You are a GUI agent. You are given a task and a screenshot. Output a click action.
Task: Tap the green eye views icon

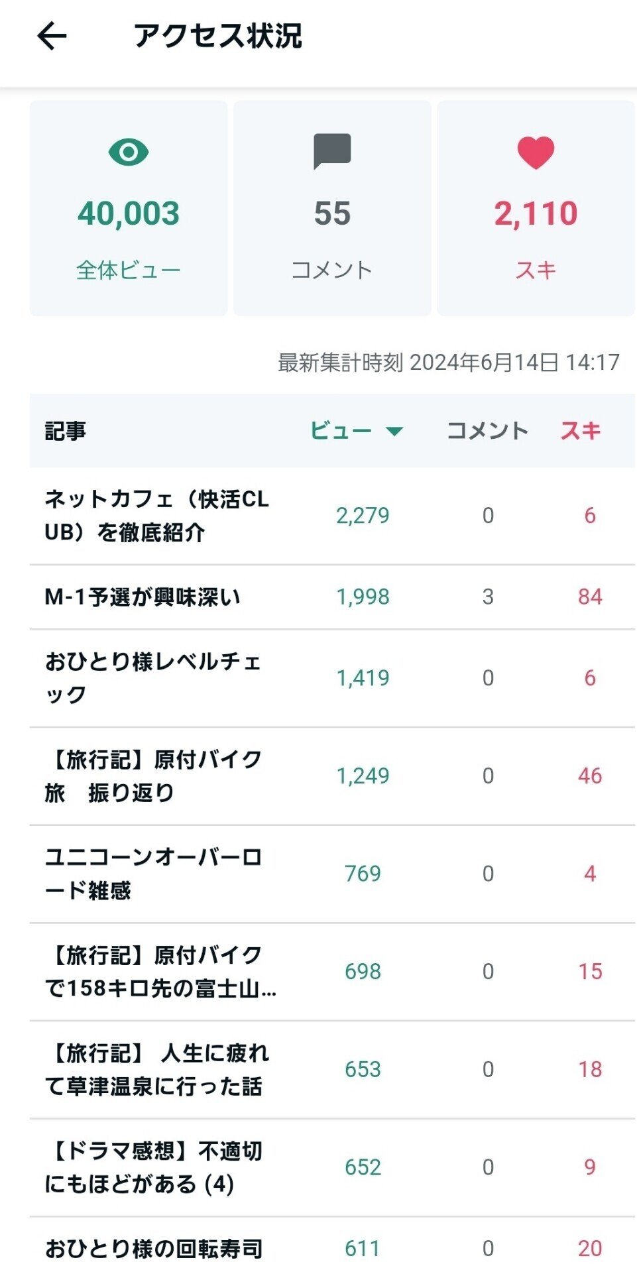[129, 152]
